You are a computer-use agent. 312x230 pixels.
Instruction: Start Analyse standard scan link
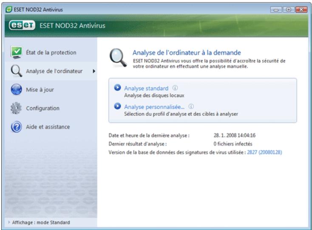point(146,88)
